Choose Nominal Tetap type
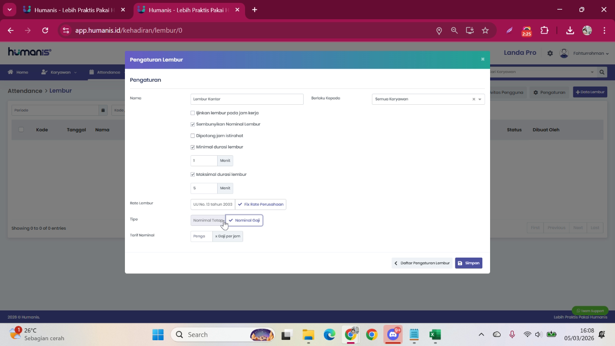The width and height of the screenshot is (615, 346). tap(208, 220)
